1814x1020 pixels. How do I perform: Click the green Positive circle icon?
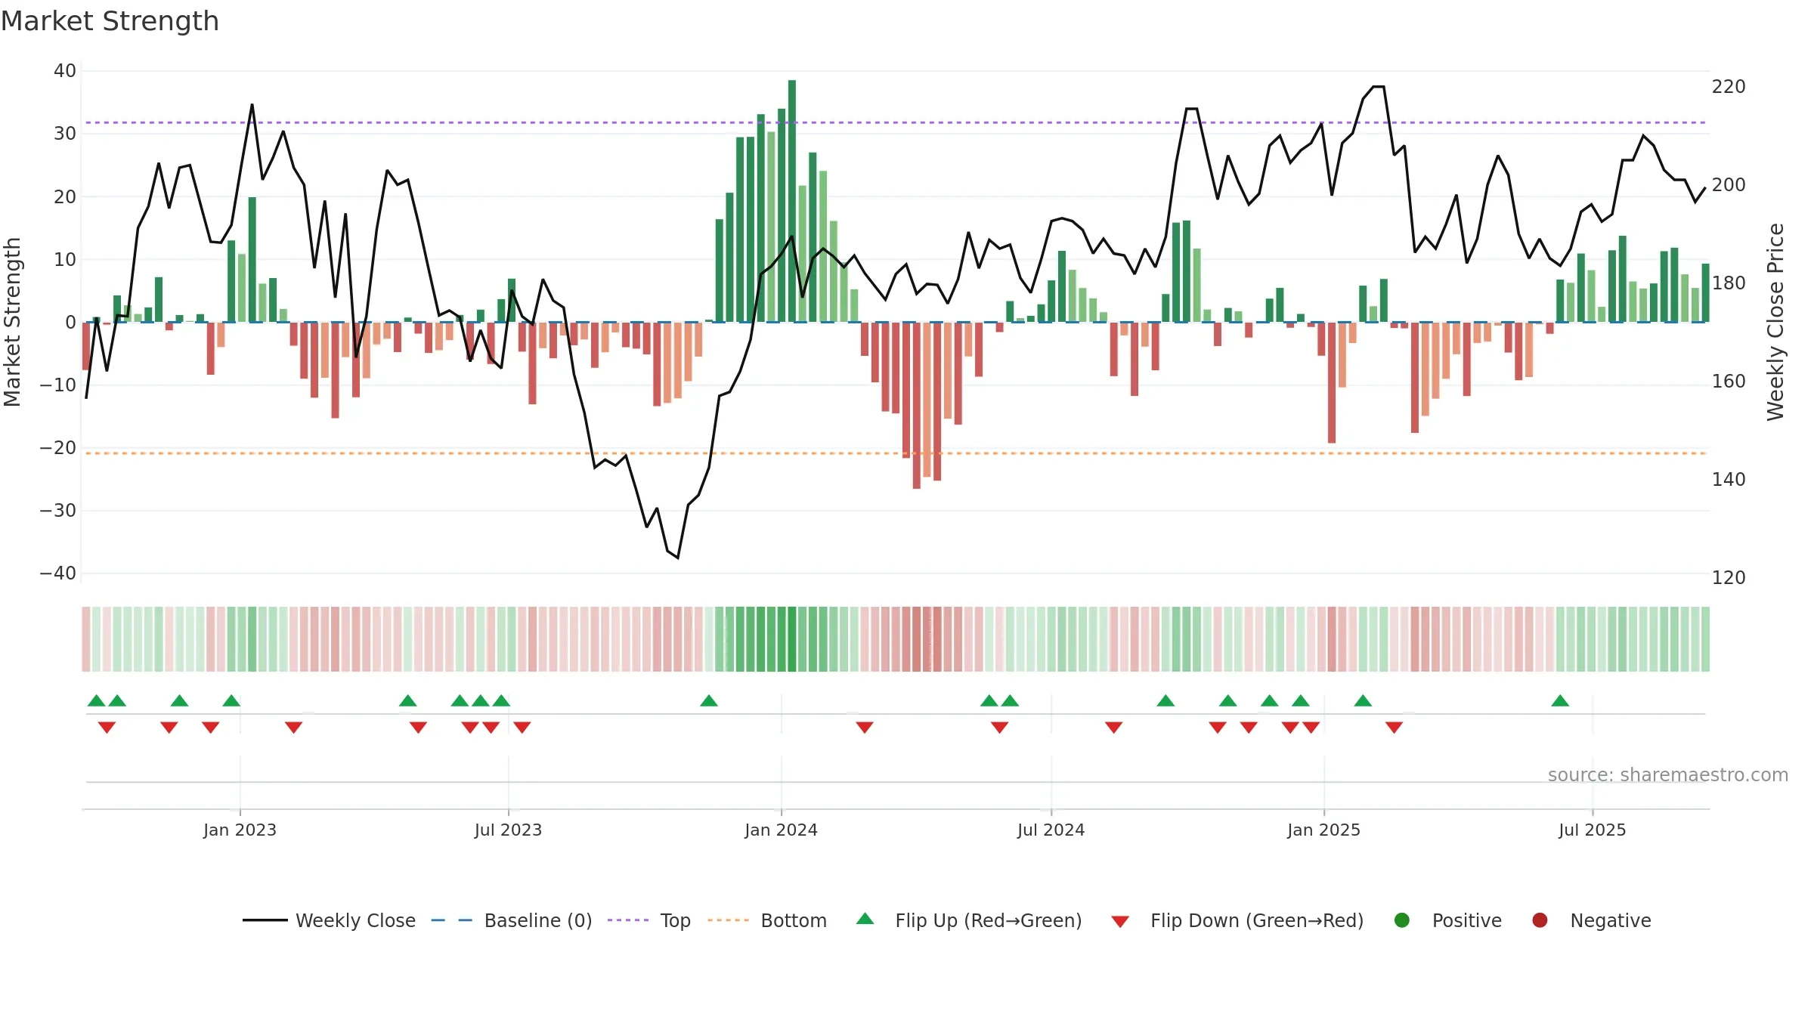pos(1402,920)
